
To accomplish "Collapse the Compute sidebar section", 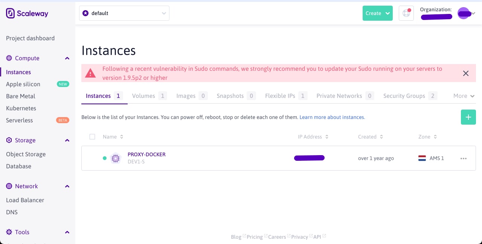I will [x=67, y=58].
